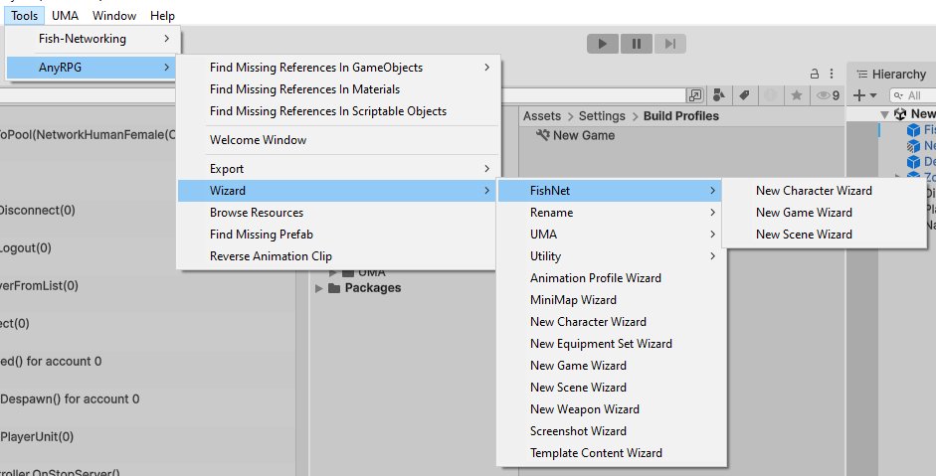
Task: Click the Project search input field
Action: click(x=342, y=95)
